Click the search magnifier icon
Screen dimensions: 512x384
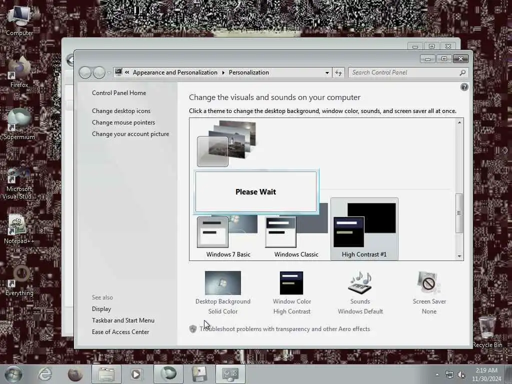pos(462,72)
